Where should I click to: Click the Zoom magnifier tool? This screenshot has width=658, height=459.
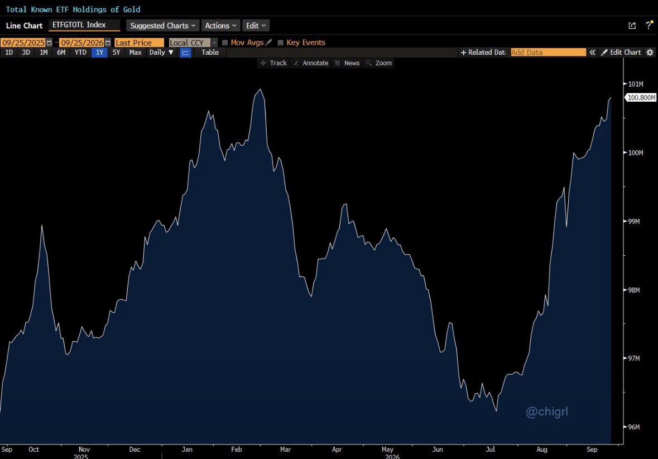pyautogui.click(x=379, y=63)
